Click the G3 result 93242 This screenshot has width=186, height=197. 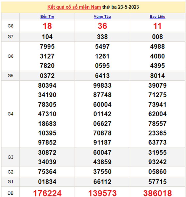157,162
